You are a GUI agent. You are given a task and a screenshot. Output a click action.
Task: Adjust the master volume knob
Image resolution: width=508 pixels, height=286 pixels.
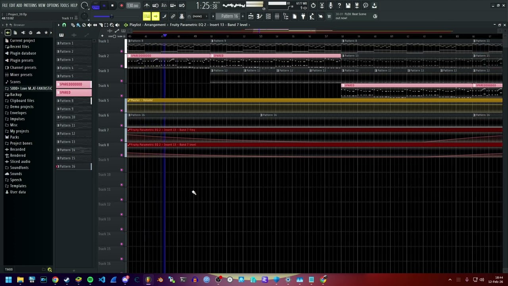(x=84, y=6)
